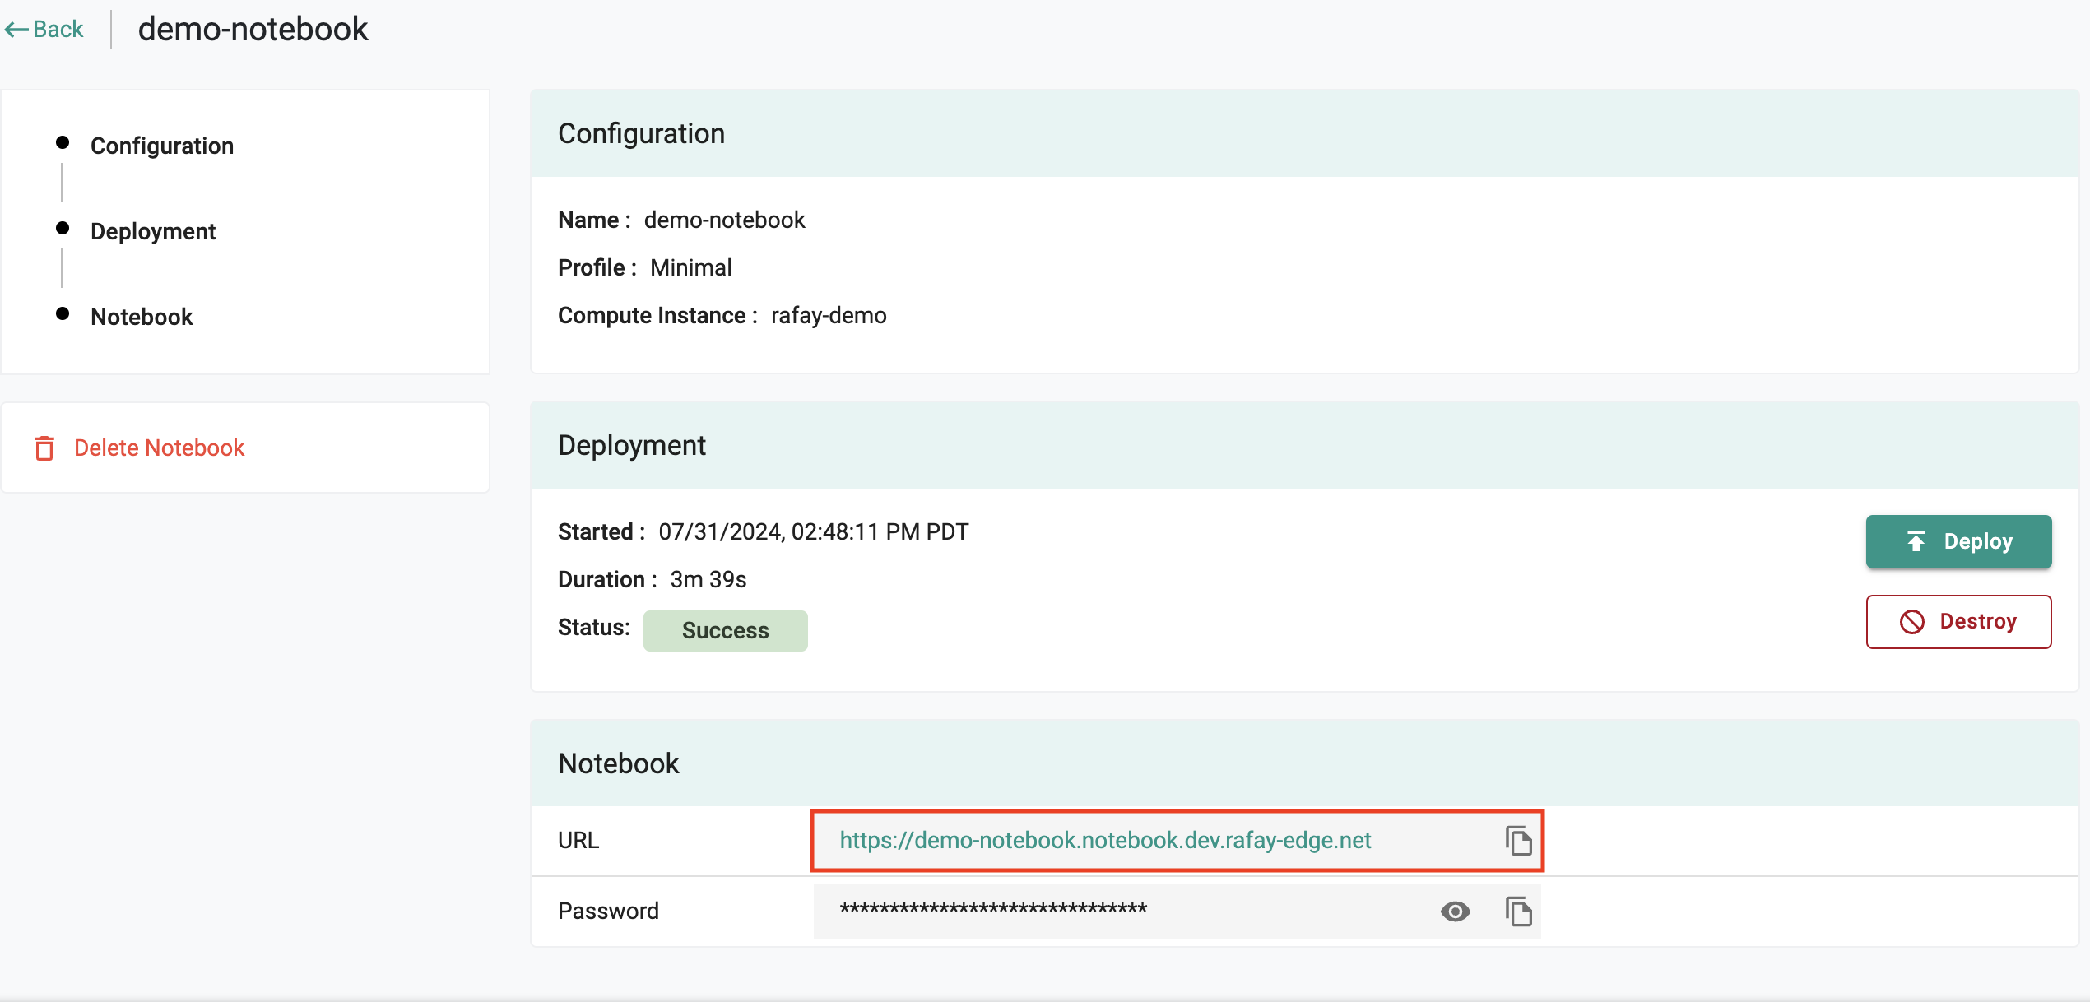Viewport: 2090px width, 1002px height.
Task: Select the profile value Minimal
Action: pyautogui.click(x=690, y=267)
